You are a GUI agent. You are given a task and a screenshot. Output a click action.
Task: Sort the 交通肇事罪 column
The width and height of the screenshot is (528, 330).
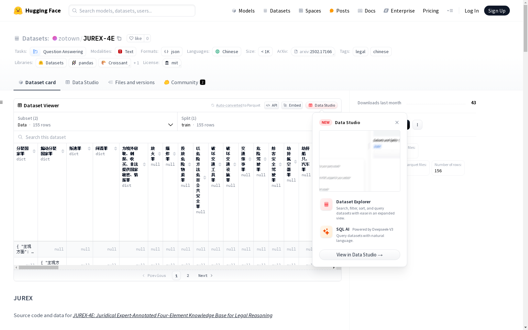pyautogui.click(x=250, y=159)
